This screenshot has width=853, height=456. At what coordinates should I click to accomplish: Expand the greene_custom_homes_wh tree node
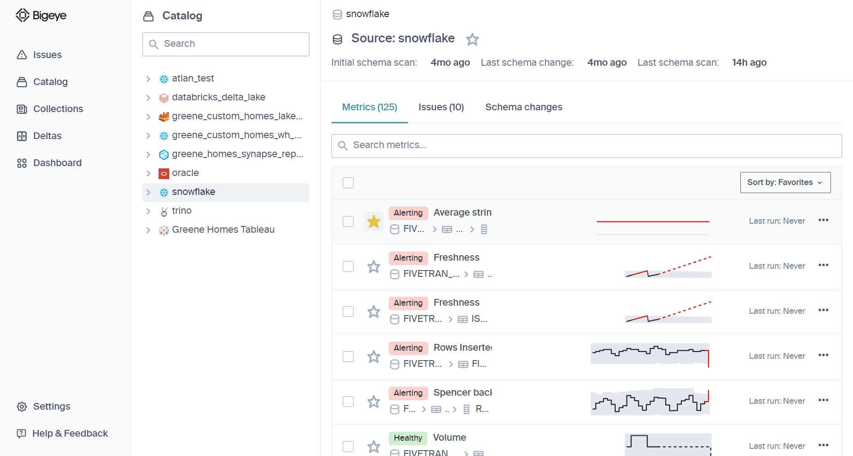click(x=148, y=135)
